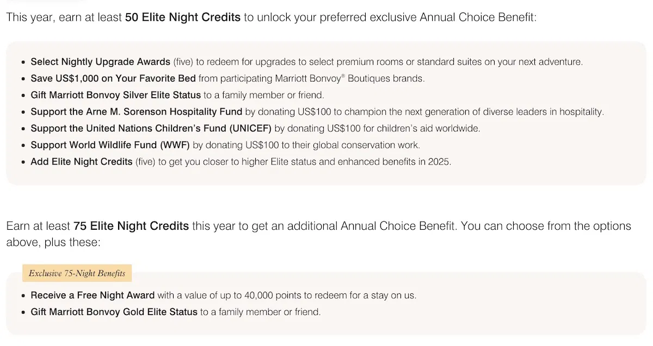
Task: Click the bold "50 Elite Night Credits" text
Action: 182,17
